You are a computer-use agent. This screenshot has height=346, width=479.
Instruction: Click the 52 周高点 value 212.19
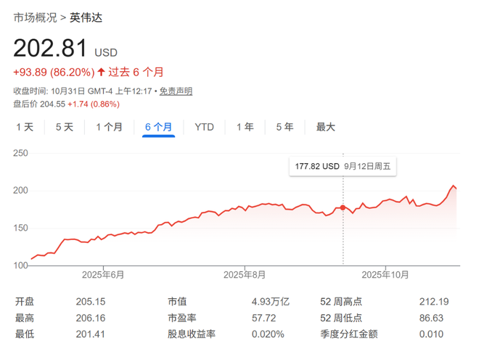[x=434, y=302]
